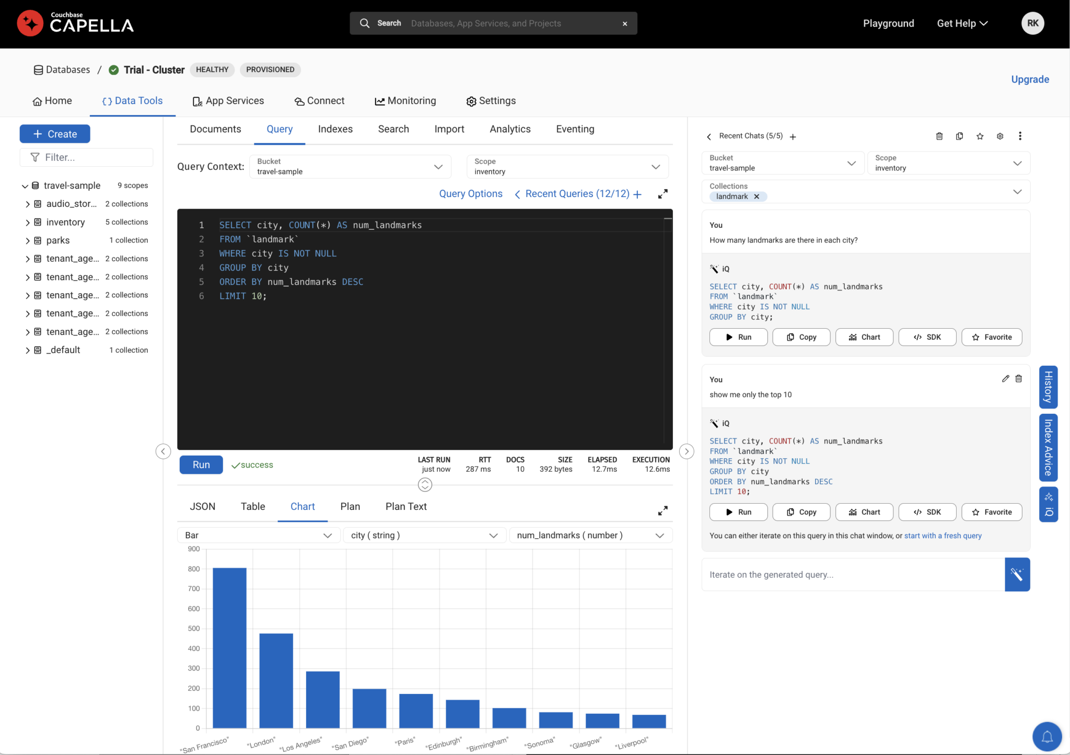Open the chat three-dot overflow menu

1020,136
